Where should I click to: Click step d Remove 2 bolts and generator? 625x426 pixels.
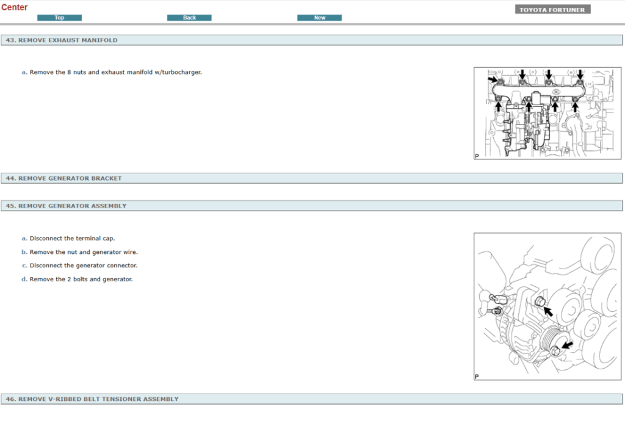76,279
